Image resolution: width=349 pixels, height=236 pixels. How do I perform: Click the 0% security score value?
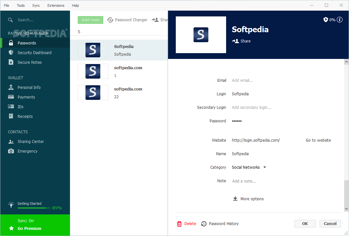(x=332, y=20)
